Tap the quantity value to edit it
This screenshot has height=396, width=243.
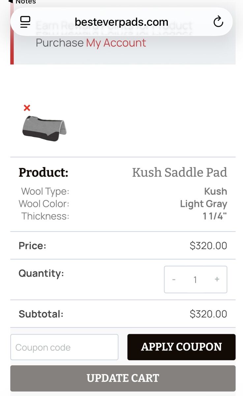tap(195, 279)
